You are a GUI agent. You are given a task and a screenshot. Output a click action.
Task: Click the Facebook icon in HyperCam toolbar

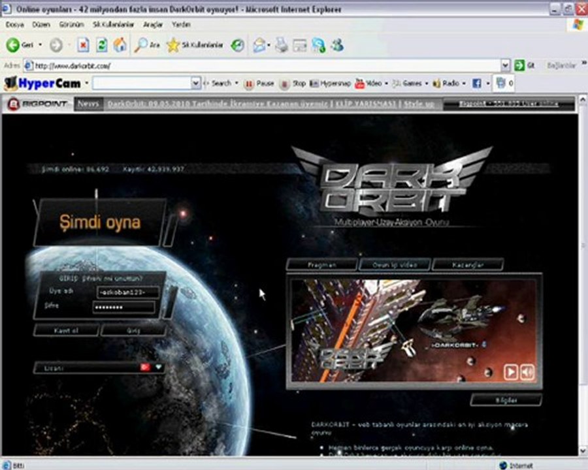(x=477, y=84)
